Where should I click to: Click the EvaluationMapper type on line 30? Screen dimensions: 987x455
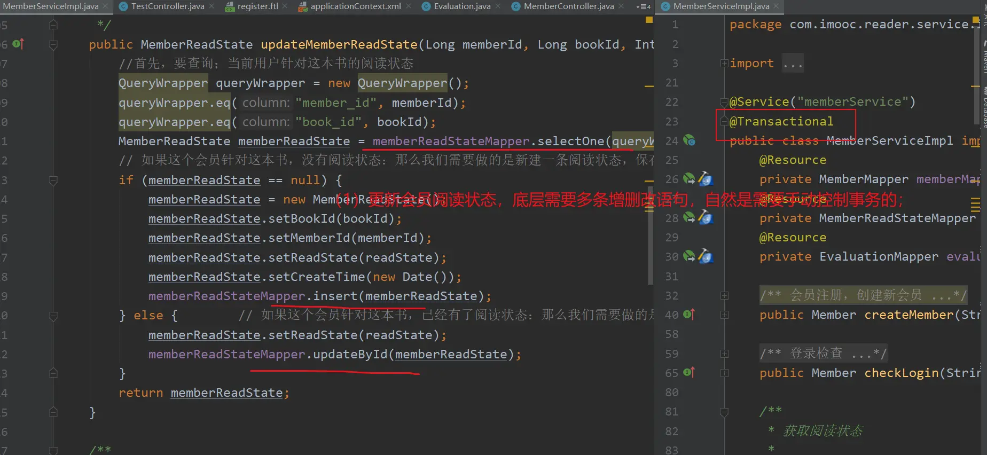879,256
